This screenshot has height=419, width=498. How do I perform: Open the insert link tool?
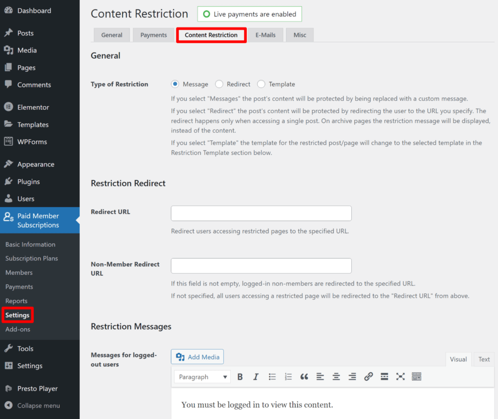click(x=369, y=377)
